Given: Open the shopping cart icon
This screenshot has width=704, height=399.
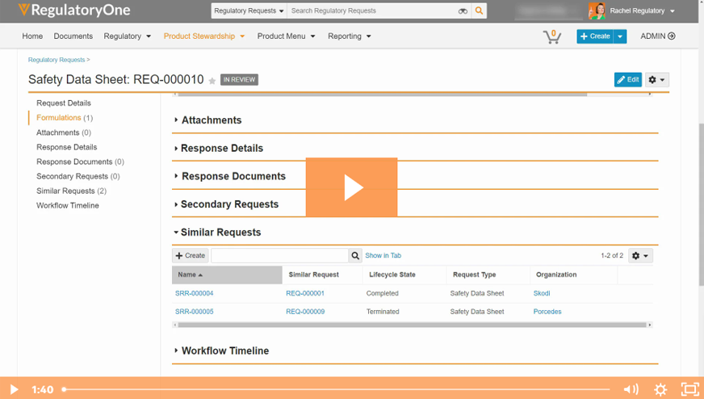Looking at the screenshot, I should (551, 36).
